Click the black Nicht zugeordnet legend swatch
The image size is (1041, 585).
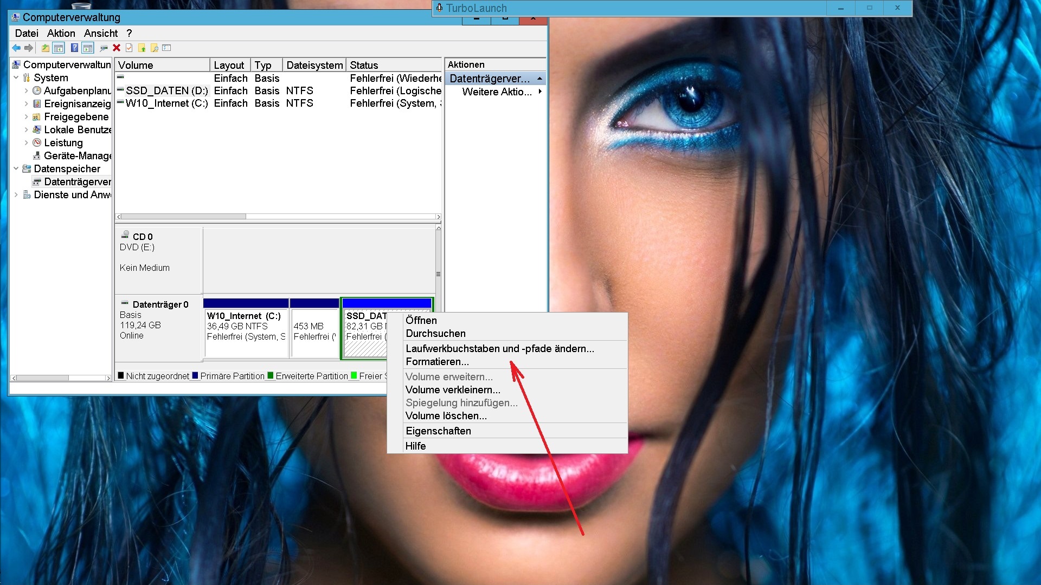pyautogui.click(x=121, y=376)
